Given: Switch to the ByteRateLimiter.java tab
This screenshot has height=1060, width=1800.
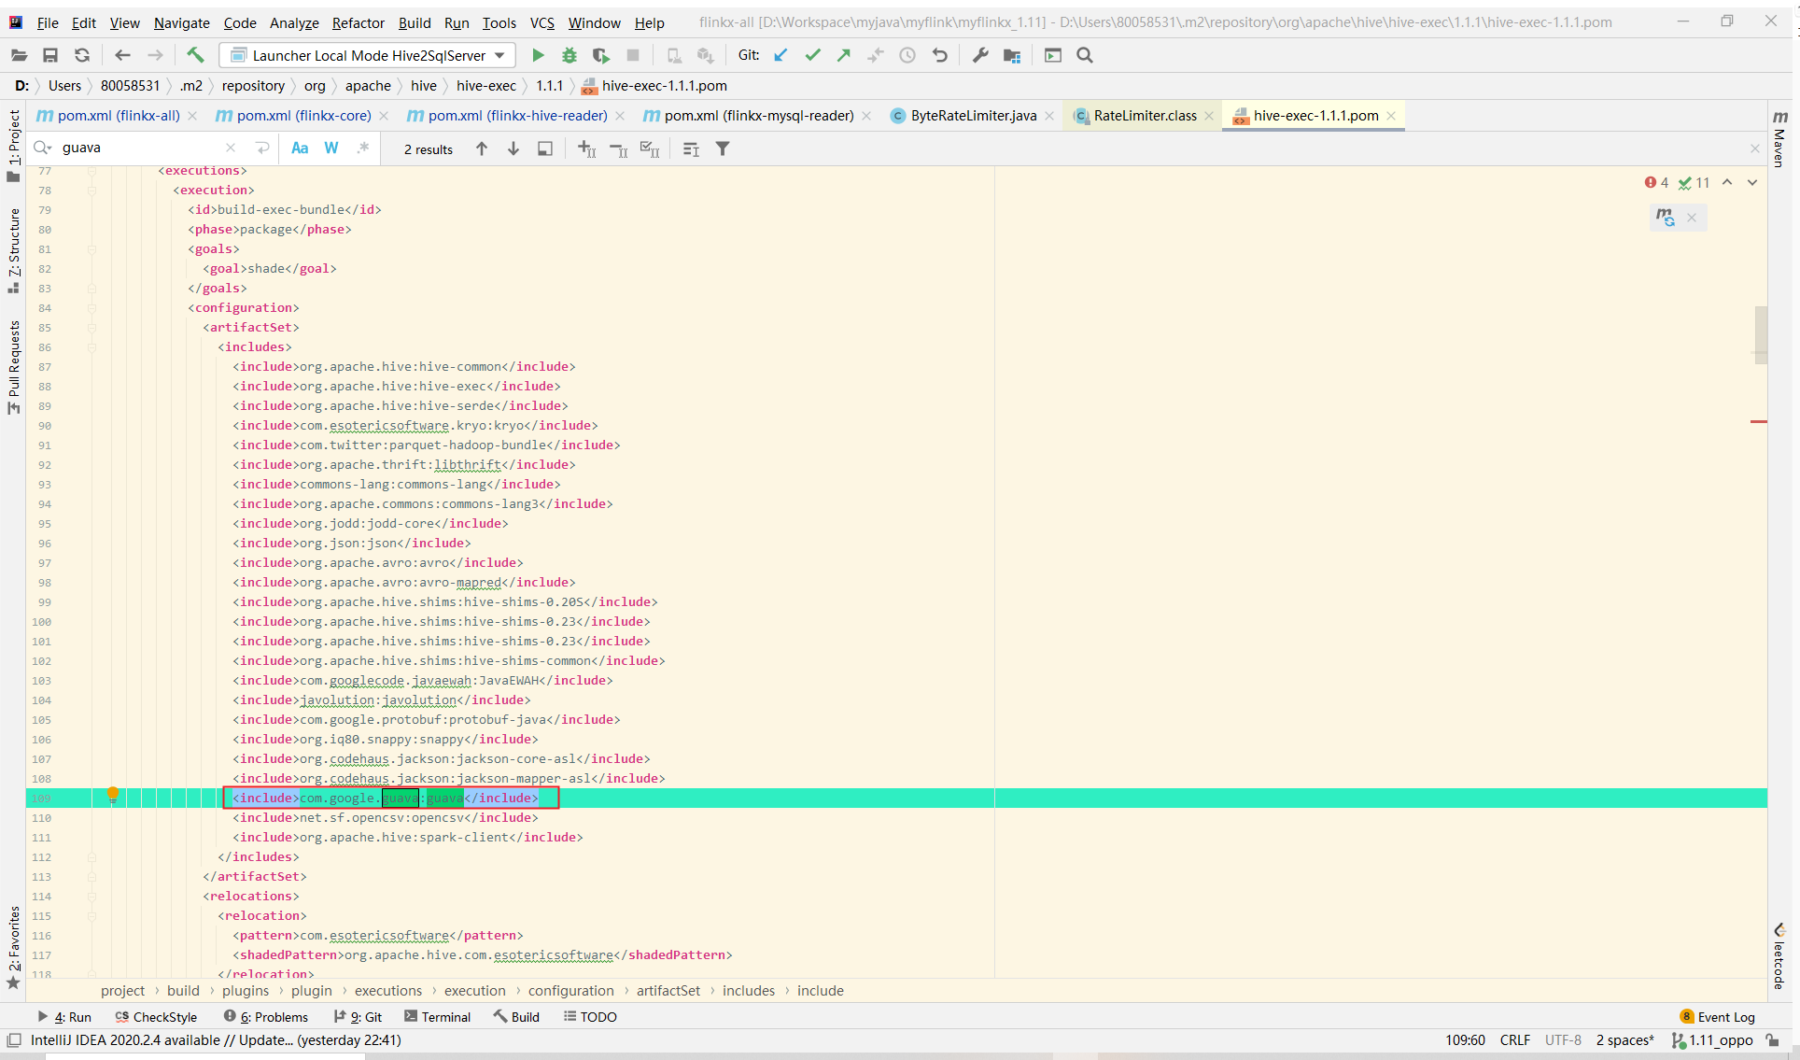Looking at the screenshot, I should 973,116.
